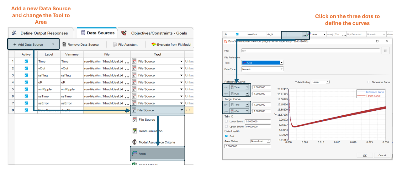Click the File Assistant button
The image size is (402, 171).
click(125, 44)
